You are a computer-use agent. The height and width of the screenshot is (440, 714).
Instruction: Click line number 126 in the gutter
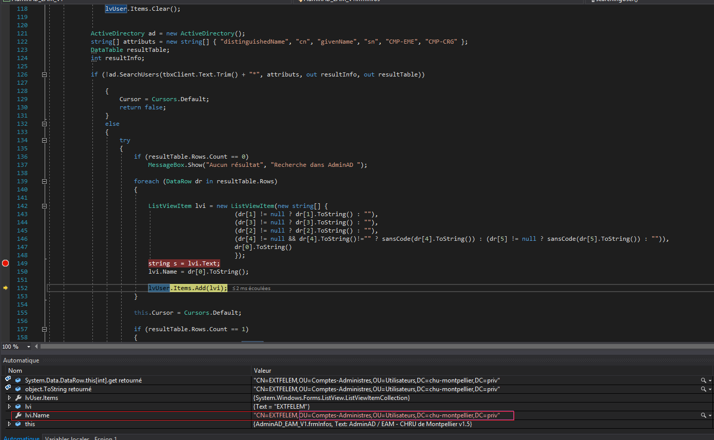(22, 74)
